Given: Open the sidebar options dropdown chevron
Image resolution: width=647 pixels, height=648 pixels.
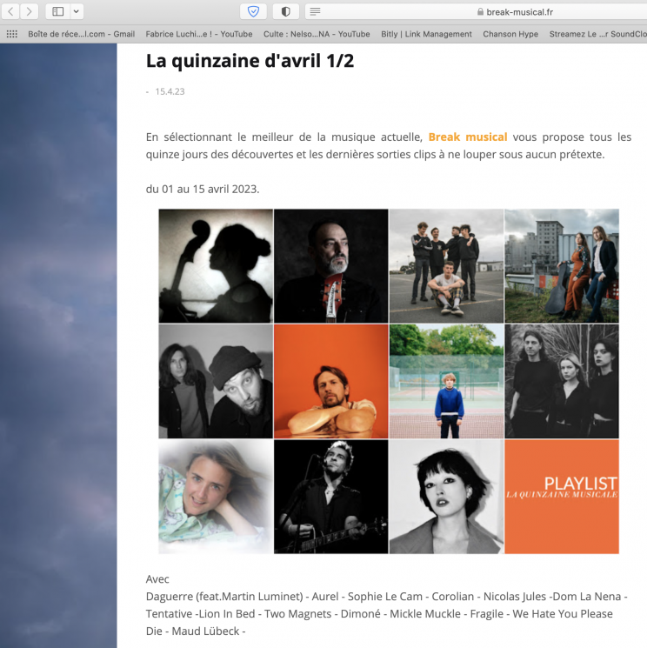Looking at the screenshot, I should [77, 11].
